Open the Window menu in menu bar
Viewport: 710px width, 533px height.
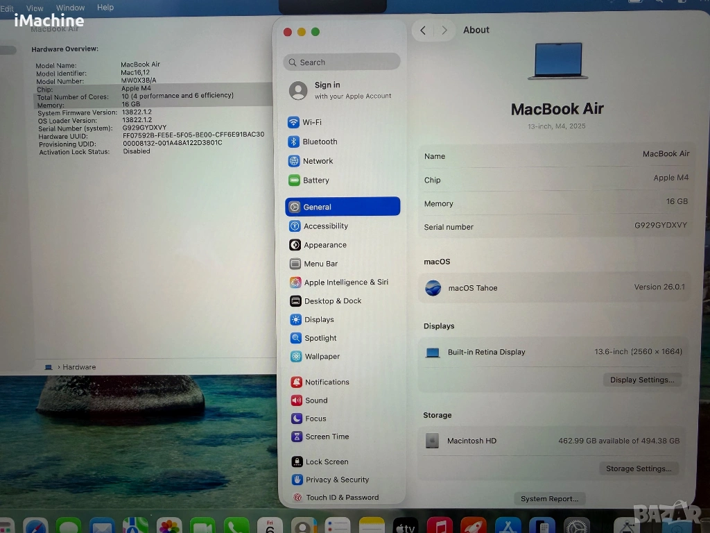[x=70, y=8]
